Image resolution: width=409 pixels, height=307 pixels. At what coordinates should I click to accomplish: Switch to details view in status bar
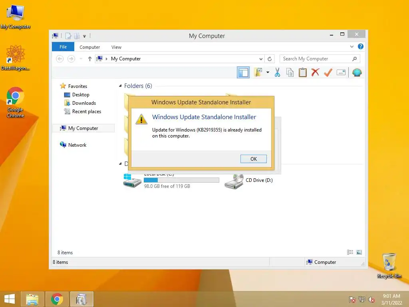[350, 252]
